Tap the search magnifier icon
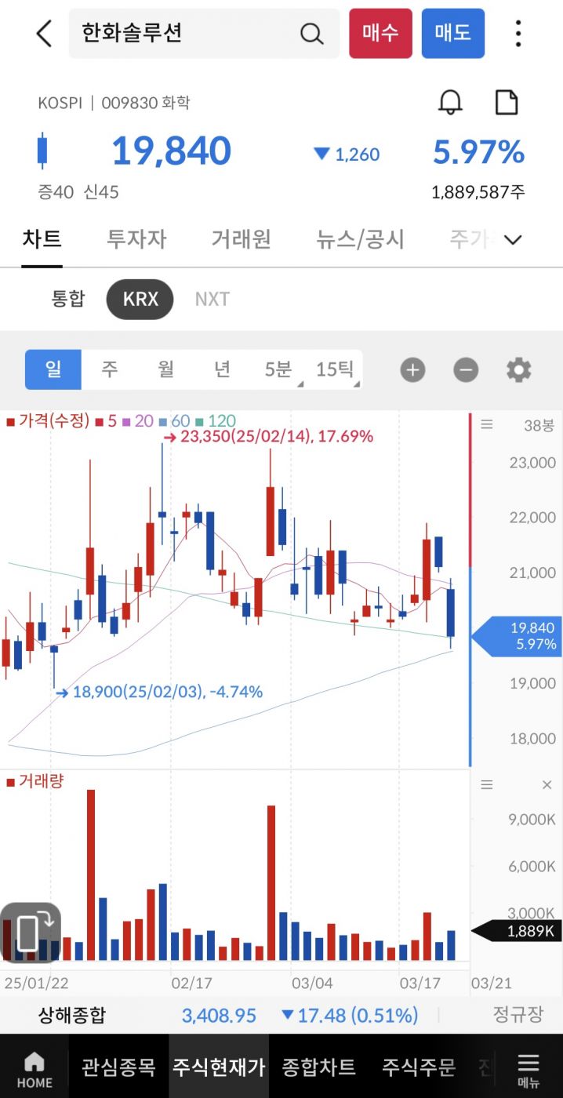 [x=311, y=34]
